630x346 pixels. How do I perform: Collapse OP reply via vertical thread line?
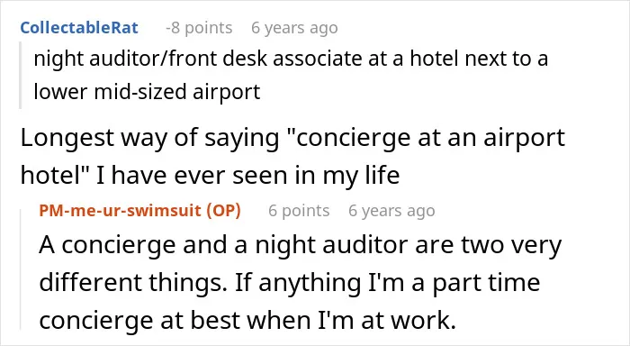[x=21, y=269]
